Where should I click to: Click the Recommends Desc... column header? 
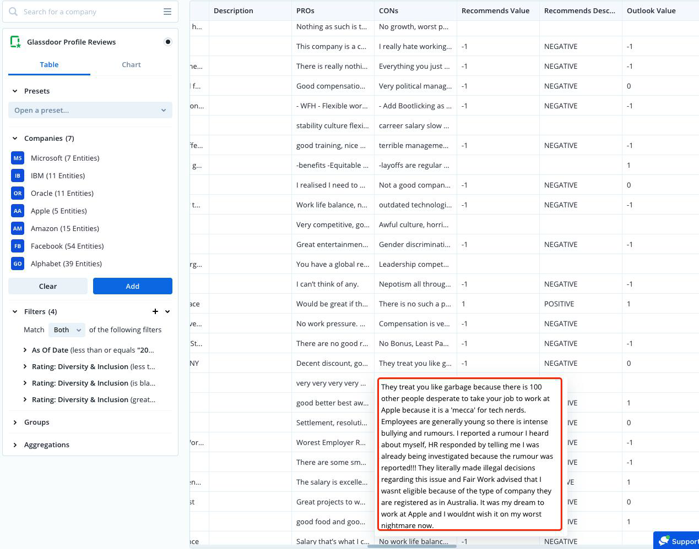(x=581, y=10)
